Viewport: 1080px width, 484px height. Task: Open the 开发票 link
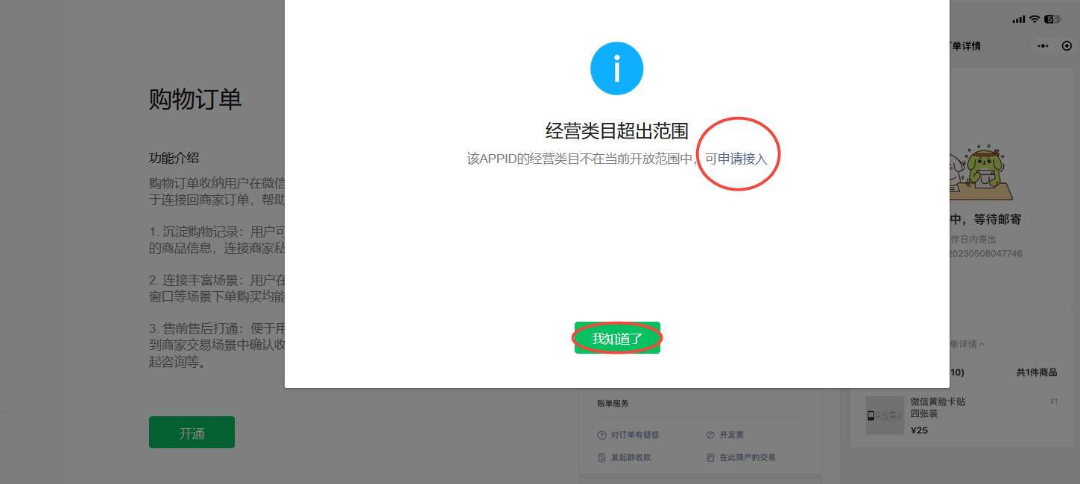(731, 435)
